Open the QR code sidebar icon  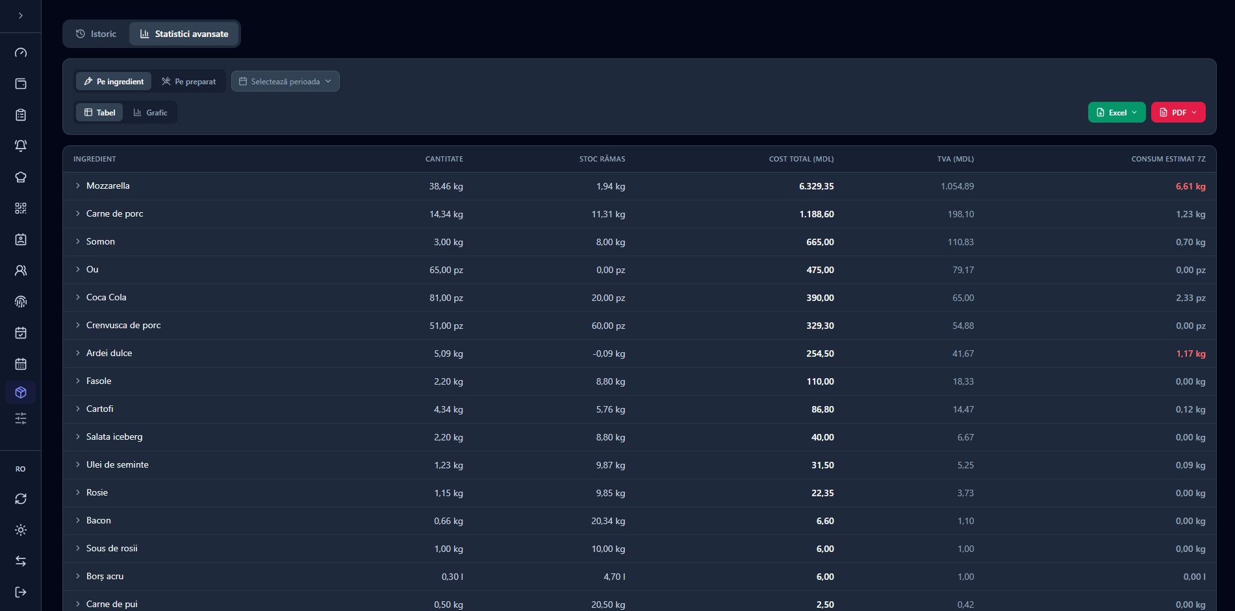pyautogui.click(x=21, y=208)
